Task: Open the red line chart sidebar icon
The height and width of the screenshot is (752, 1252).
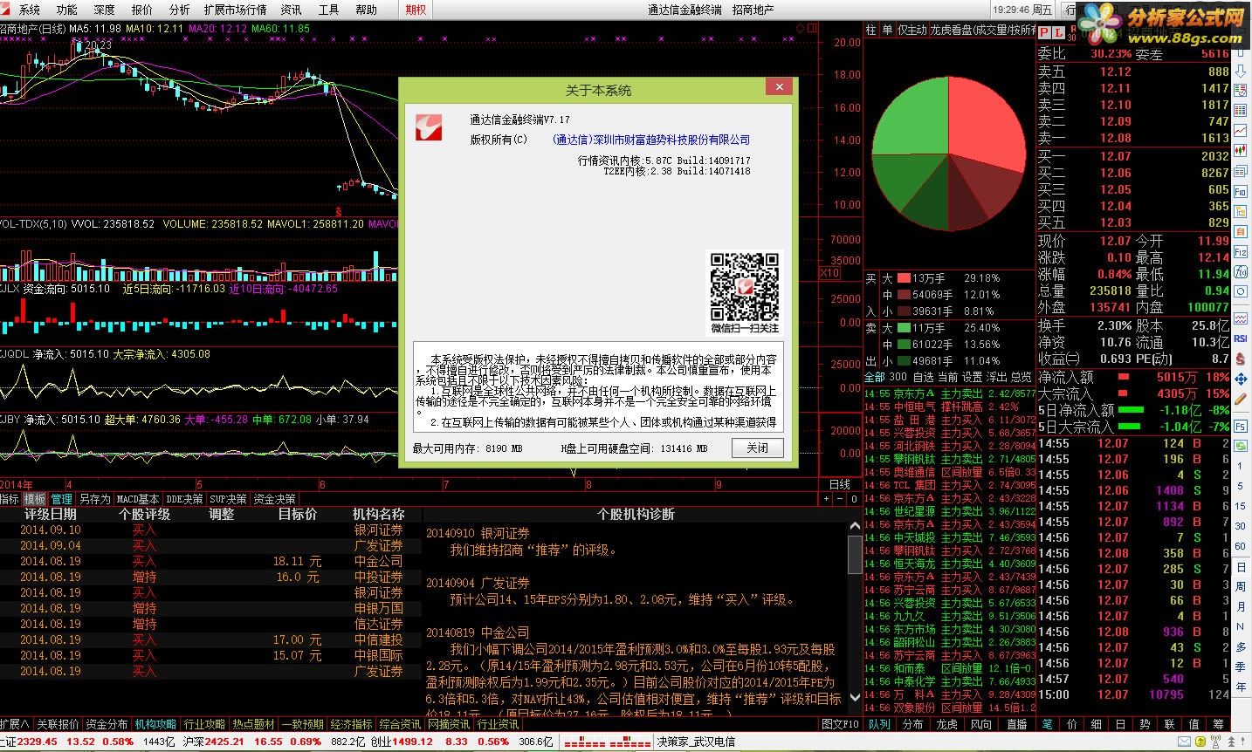Action: (x=1241, y=130)
